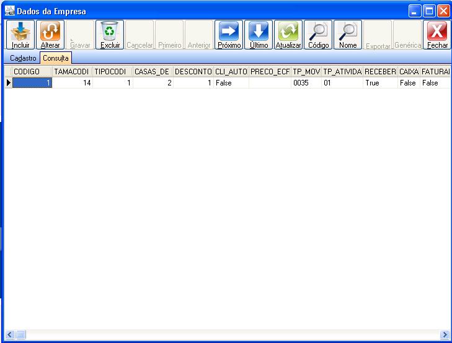Search by code using Código icon
This screenshot has height=343, width=452.
(x=319, y=35)
